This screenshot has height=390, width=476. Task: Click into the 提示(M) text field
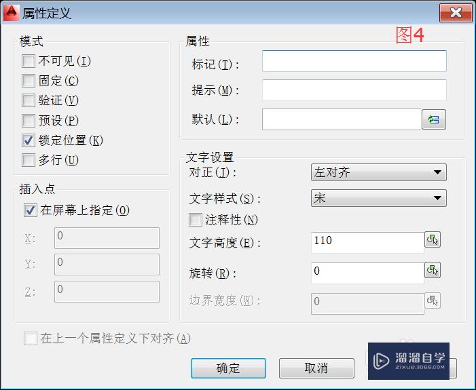(x=354, y=90)
